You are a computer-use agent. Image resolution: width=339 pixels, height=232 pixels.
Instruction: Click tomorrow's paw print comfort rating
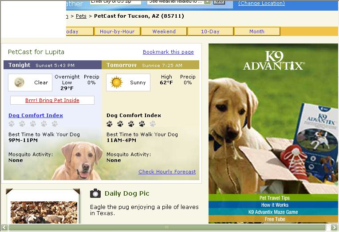pyautogui.click(x=131, y=124)
